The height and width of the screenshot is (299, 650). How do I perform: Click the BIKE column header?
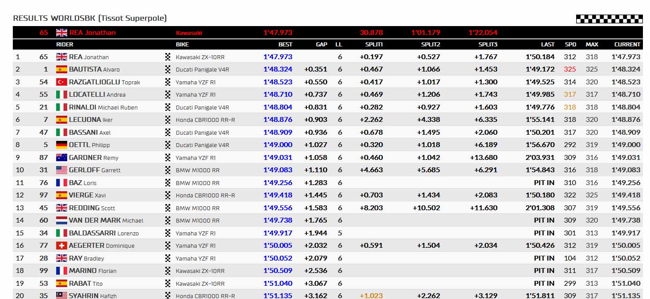[x=182, y=44]
